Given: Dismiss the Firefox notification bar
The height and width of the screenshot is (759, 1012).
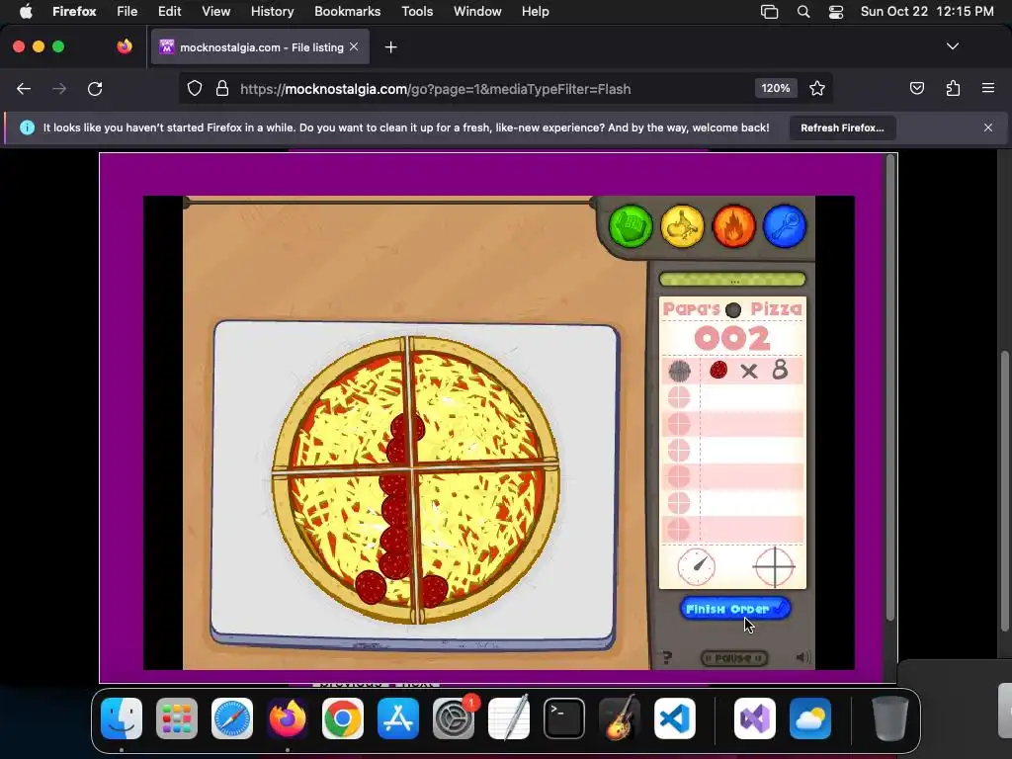Looking at the screenshot, I should [x=988, y=127].
